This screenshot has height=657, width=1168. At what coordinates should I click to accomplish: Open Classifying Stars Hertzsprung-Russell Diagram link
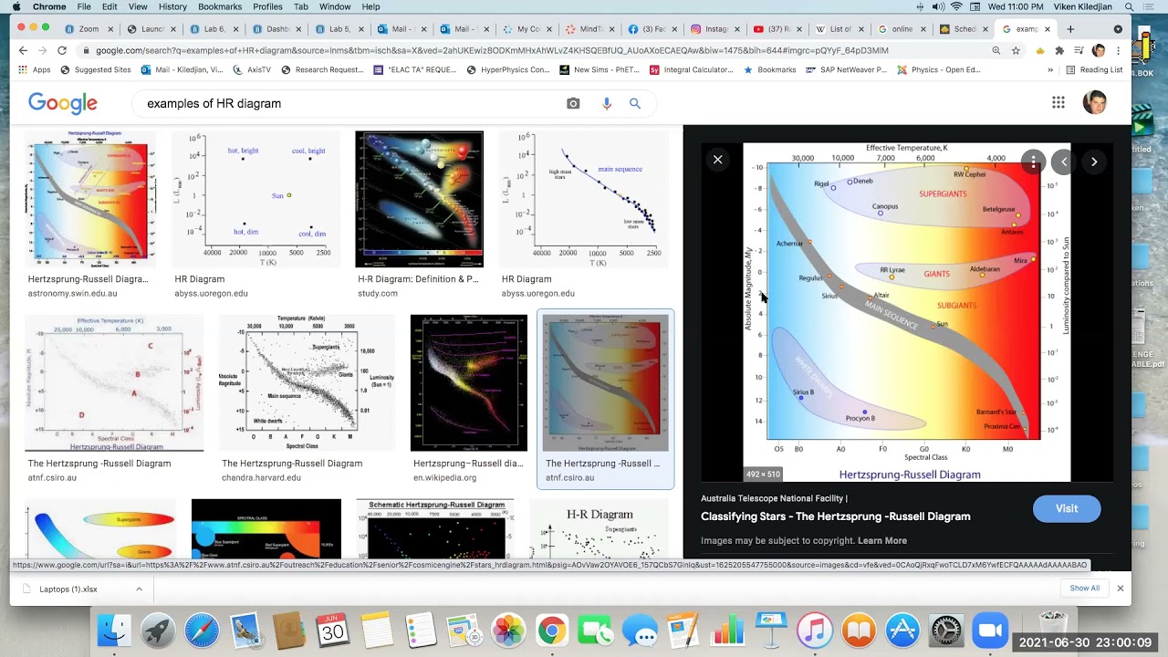[835, 516]
